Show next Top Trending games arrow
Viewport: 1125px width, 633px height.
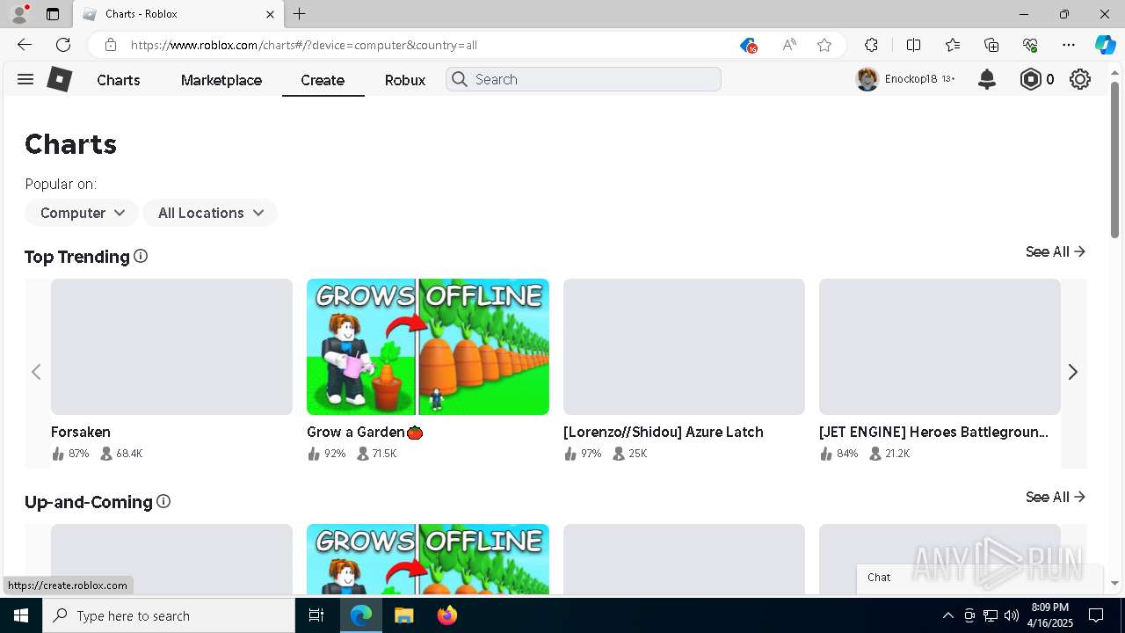click(1072, 372)
